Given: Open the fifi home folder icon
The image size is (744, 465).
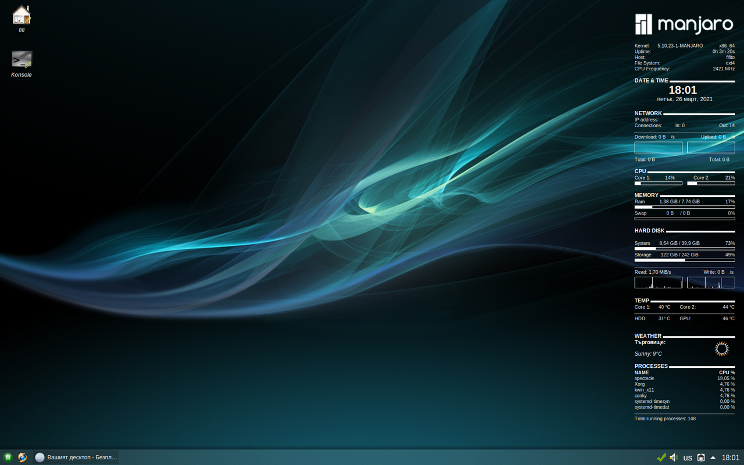Looking at the screenshot, I should 22,18.
